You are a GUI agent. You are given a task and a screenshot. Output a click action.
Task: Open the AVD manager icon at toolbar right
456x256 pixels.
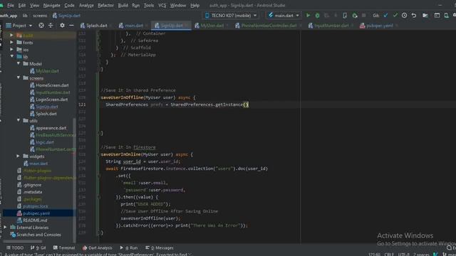(x=446, y=16)
